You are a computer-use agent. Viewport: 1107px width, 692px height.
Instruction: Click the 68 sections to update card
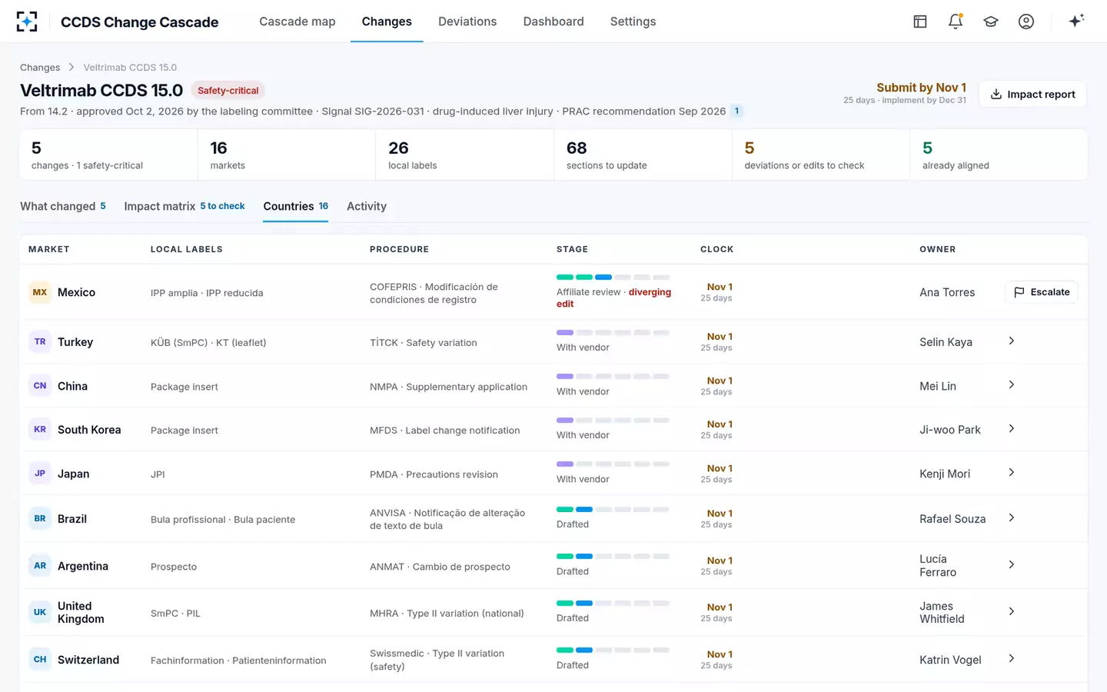pyautogui.click(x=643, y=155)
